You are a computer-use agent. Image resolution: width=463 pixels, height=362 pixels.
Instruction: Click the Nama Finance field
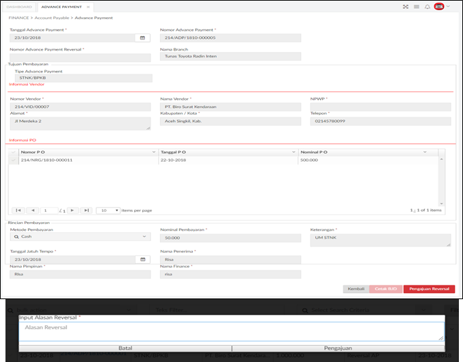[230, 274]
